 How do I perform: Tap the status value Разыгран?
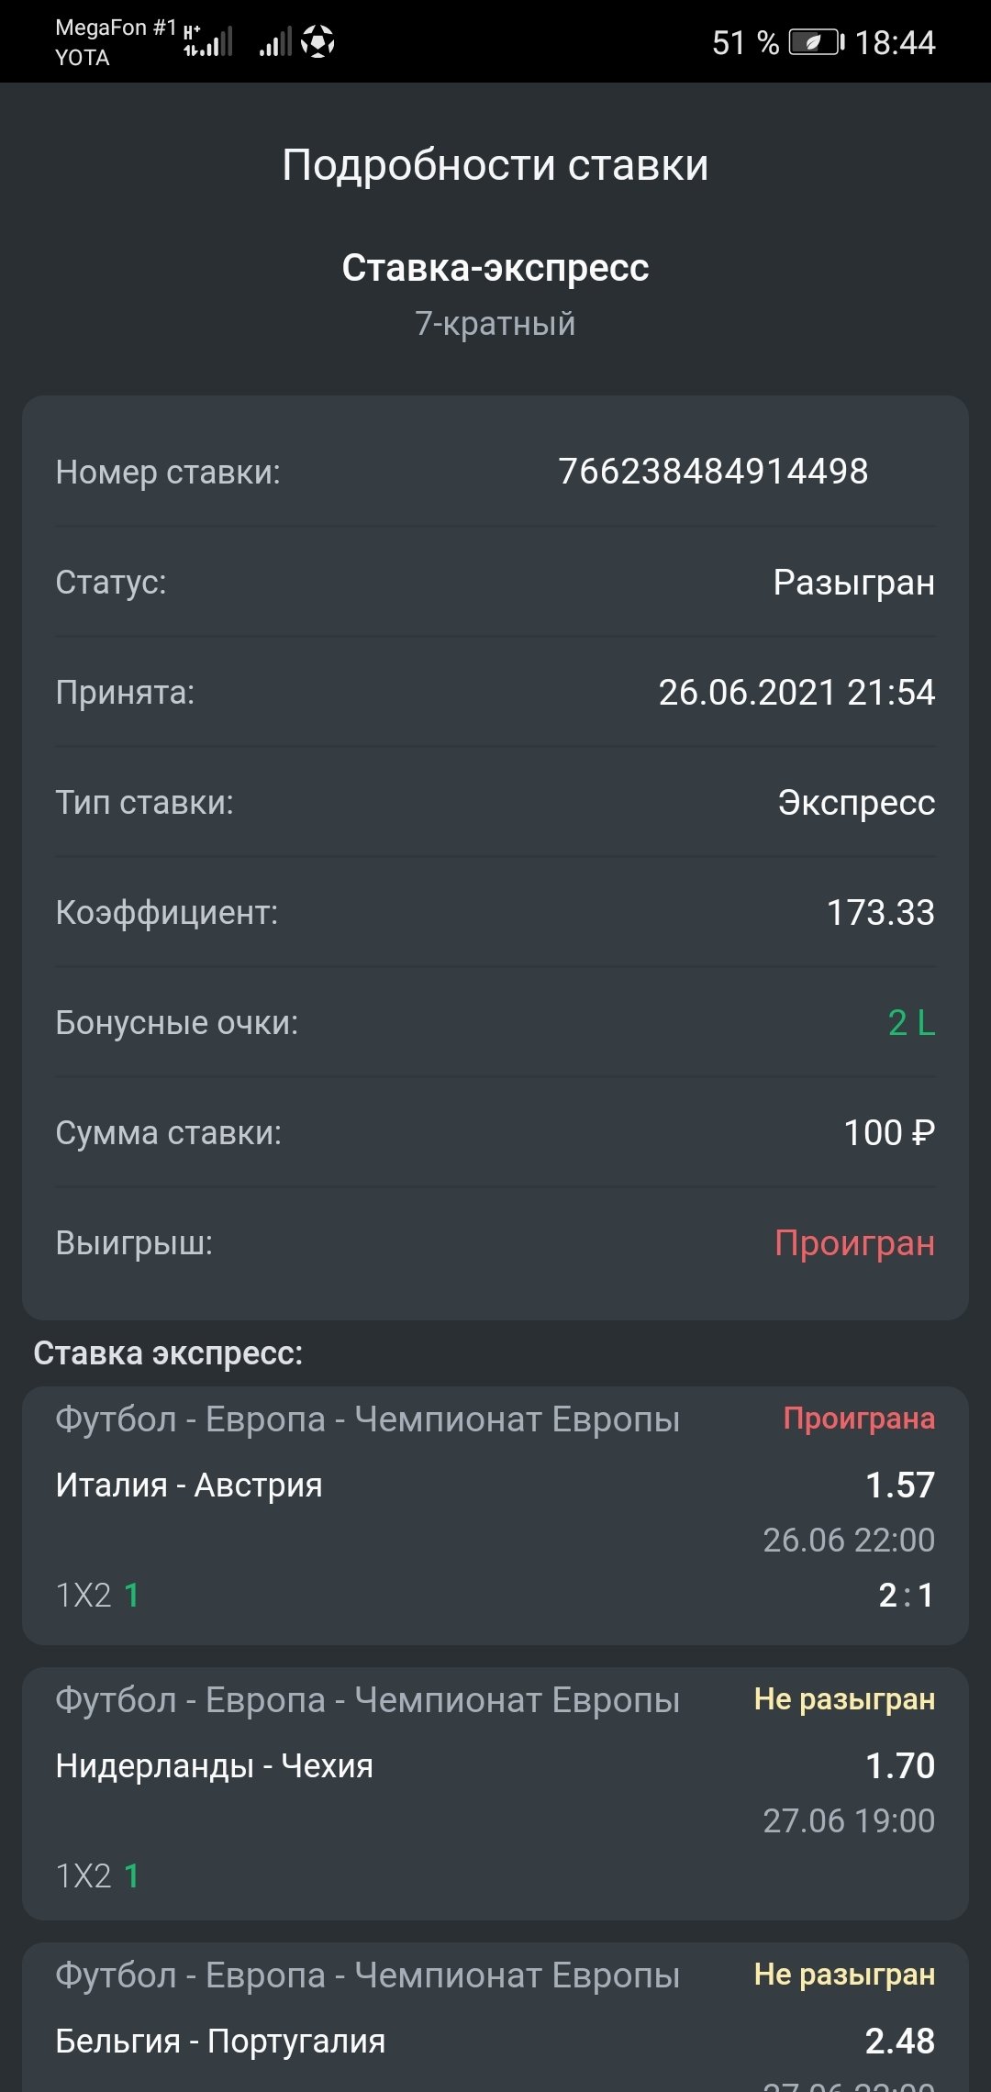tap(853, 583)
